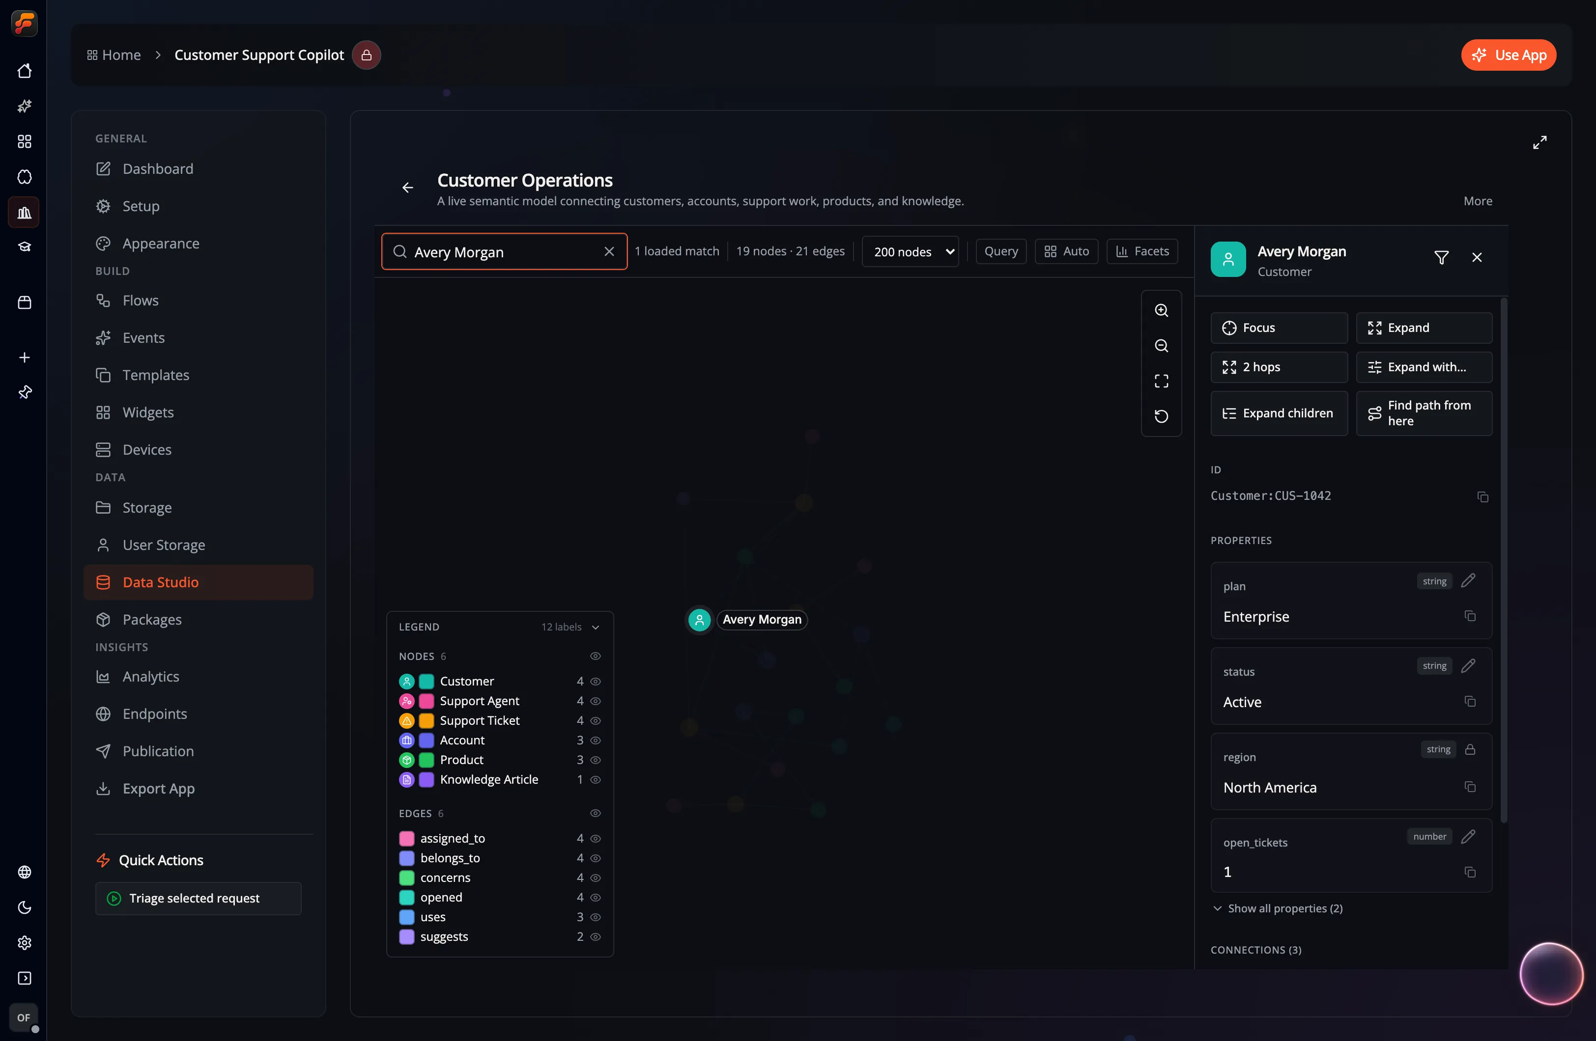Screen dimensions: 1596x1041
Task: Click the opened edge color swatch
Action: (x=406, y=898)
